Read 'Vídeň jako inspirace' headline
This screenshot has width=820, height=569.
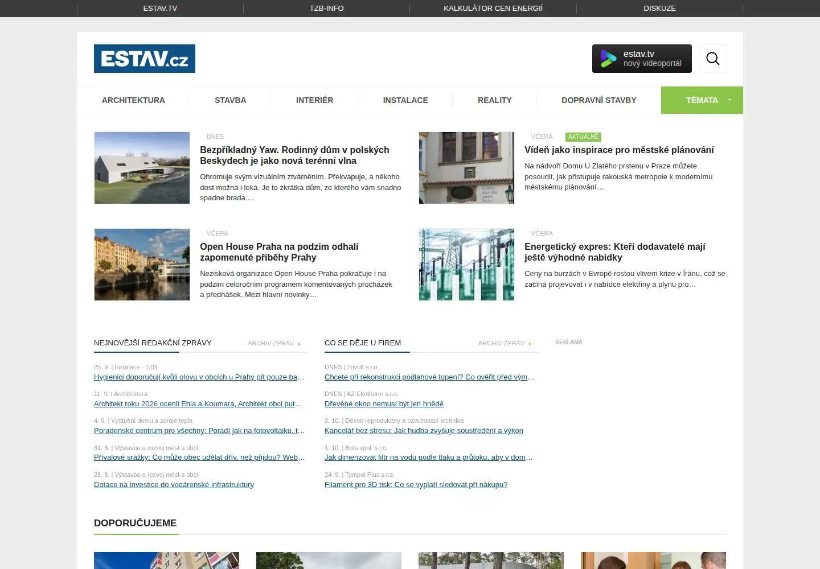pos(619,150)
